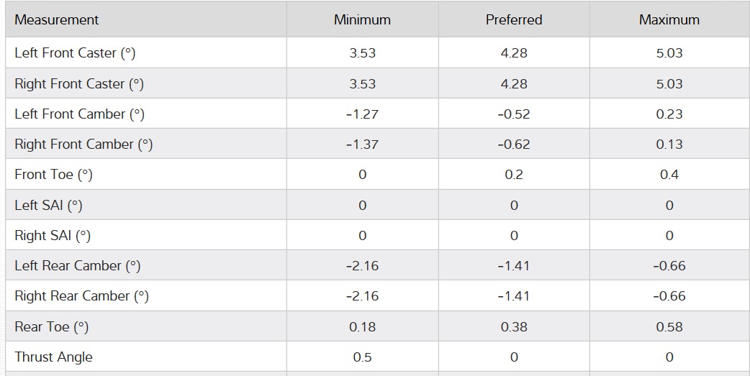Click the Right Front Camber label
The image size is (750, 376).
[x=83, y=145]
